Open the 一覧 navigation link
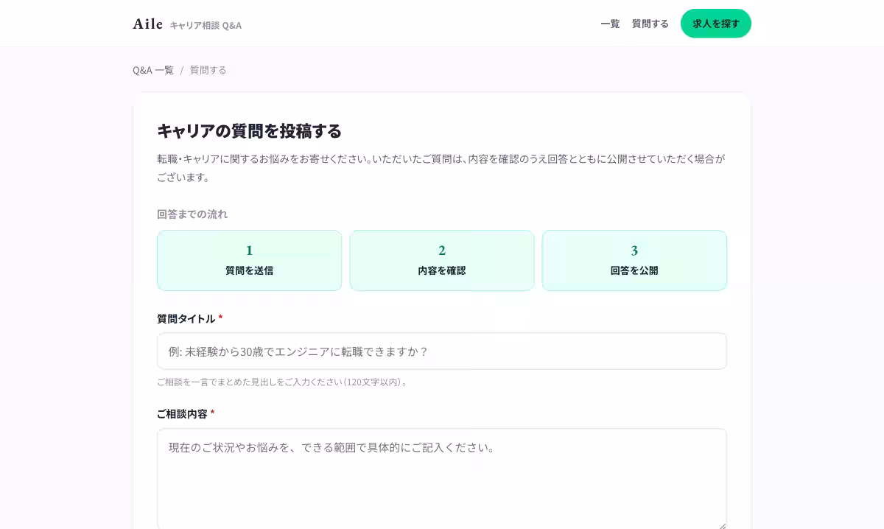The height and width of the screenshot is (529, 884). point(610,24)
